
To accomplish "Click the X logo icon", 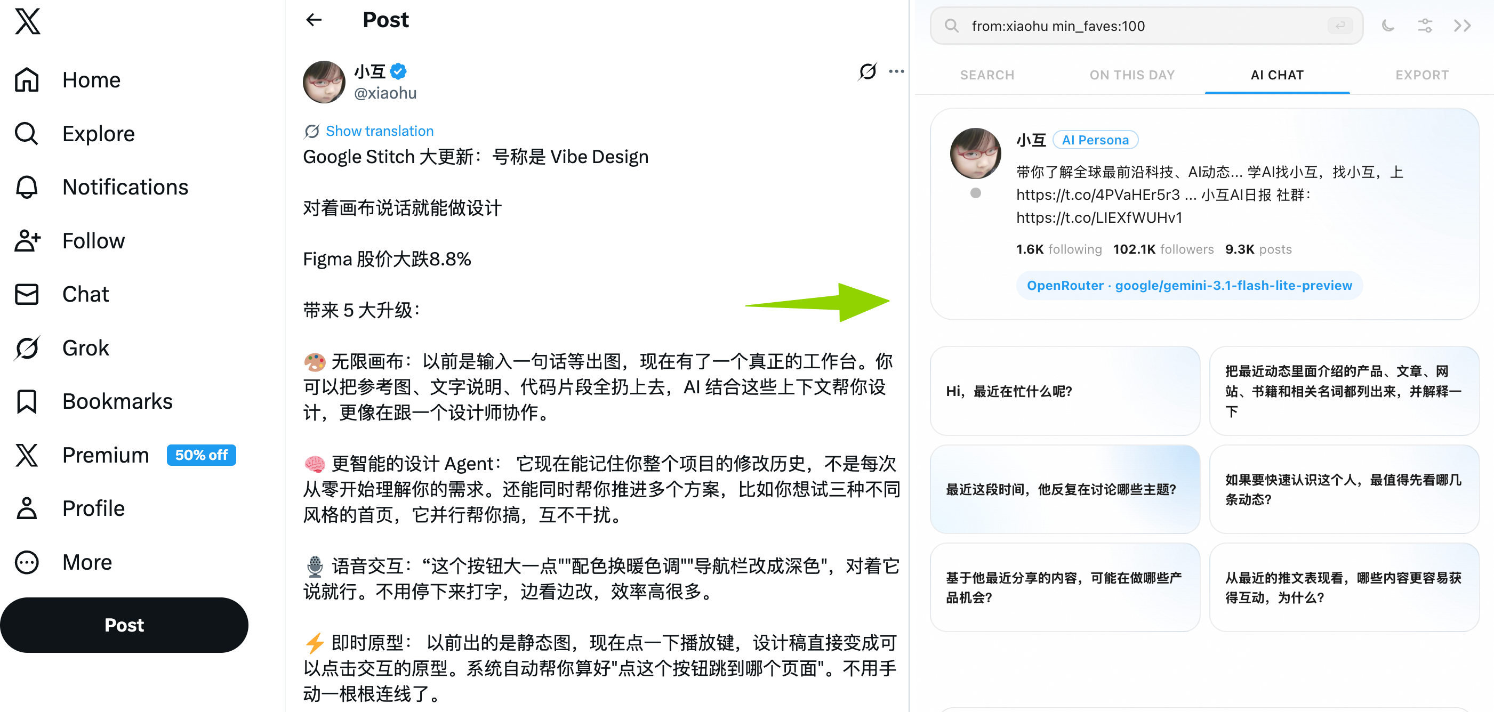I will tap(27, 22).
